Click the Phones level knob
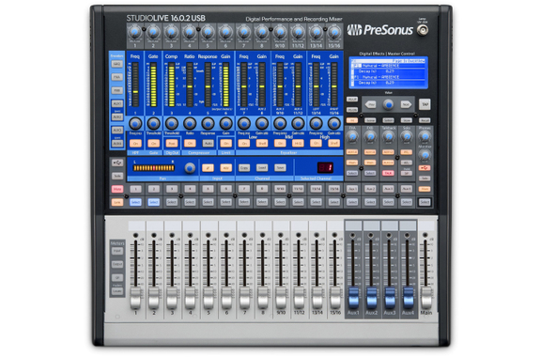 (x=425, y=137)
